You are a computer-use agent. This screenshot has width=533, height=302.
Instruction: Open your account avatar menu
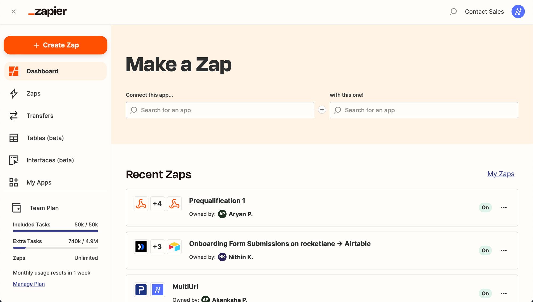tap(518, 11)
